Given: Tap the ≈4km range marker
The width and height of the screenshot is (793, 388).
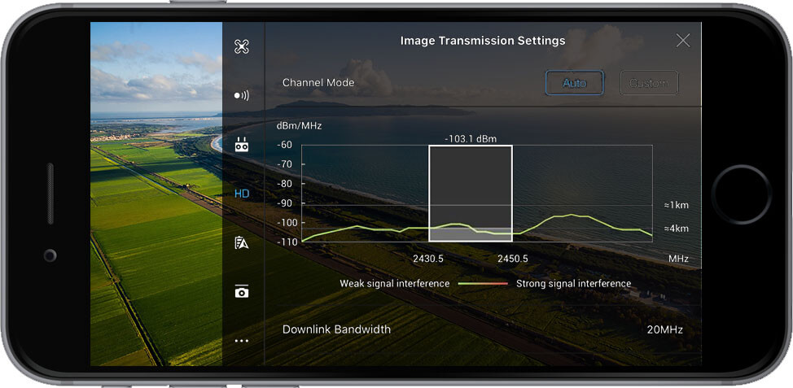Looking at the screenshot, I should click(676, 229).
